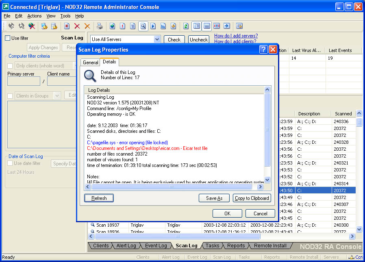Screen dimensions: 365x262
Task: Tick the Clients in Groups checkbox
Action: 10,96
